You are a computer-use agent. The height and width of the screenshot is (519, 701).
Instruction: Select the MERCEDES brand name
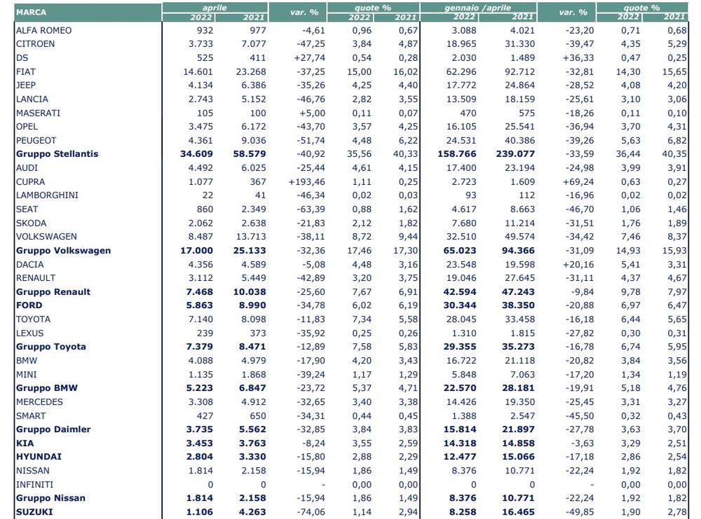39,401
